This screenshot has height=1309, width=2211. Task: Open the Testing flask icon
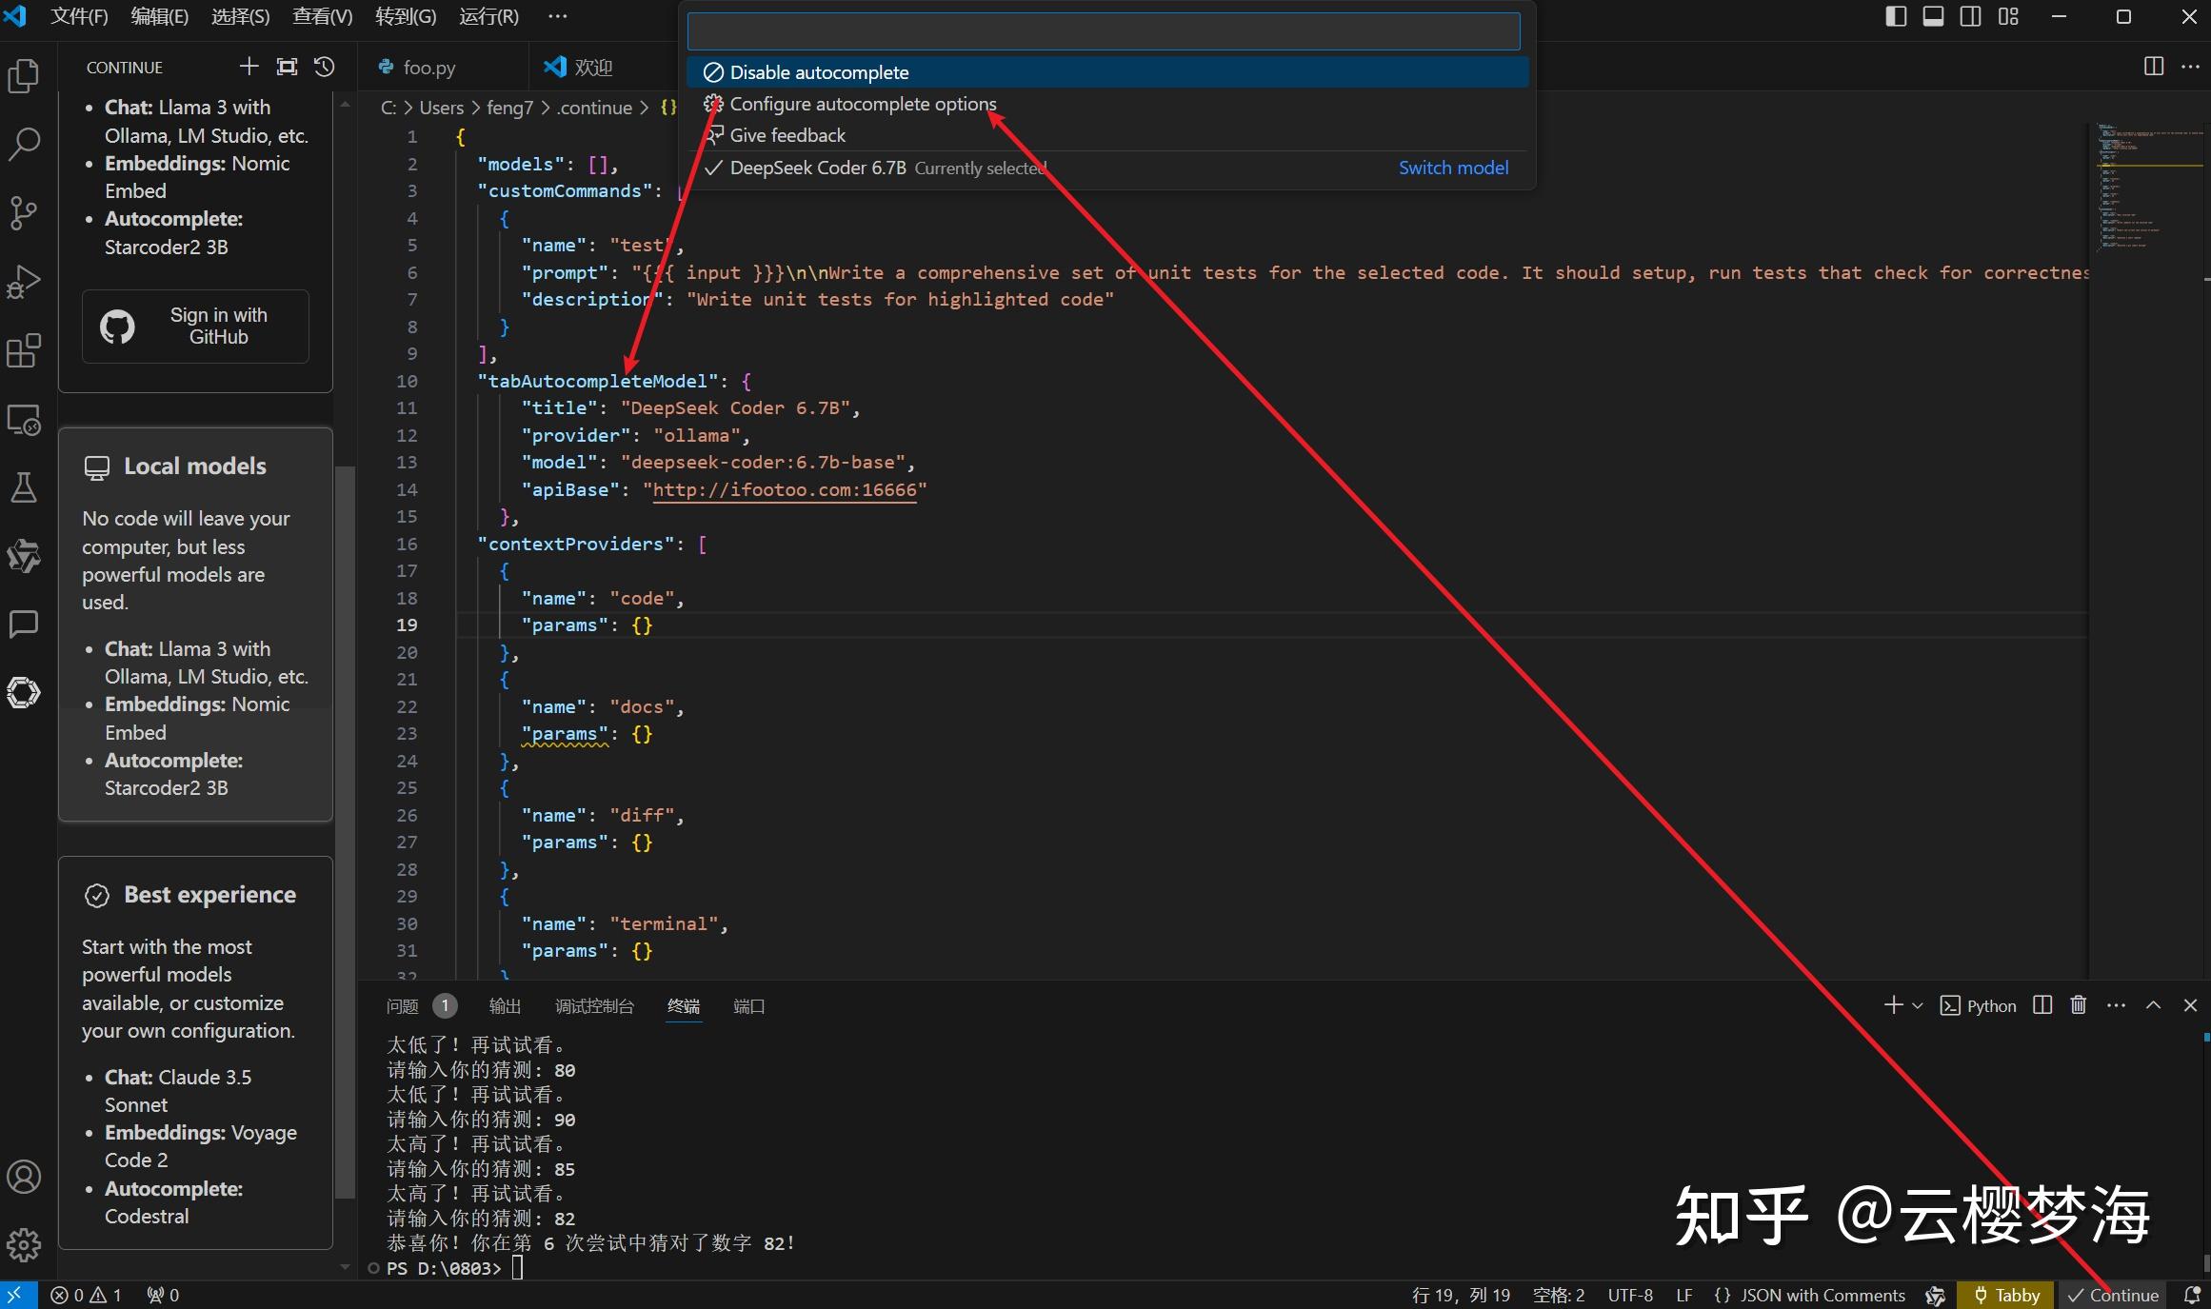[24, 487]
